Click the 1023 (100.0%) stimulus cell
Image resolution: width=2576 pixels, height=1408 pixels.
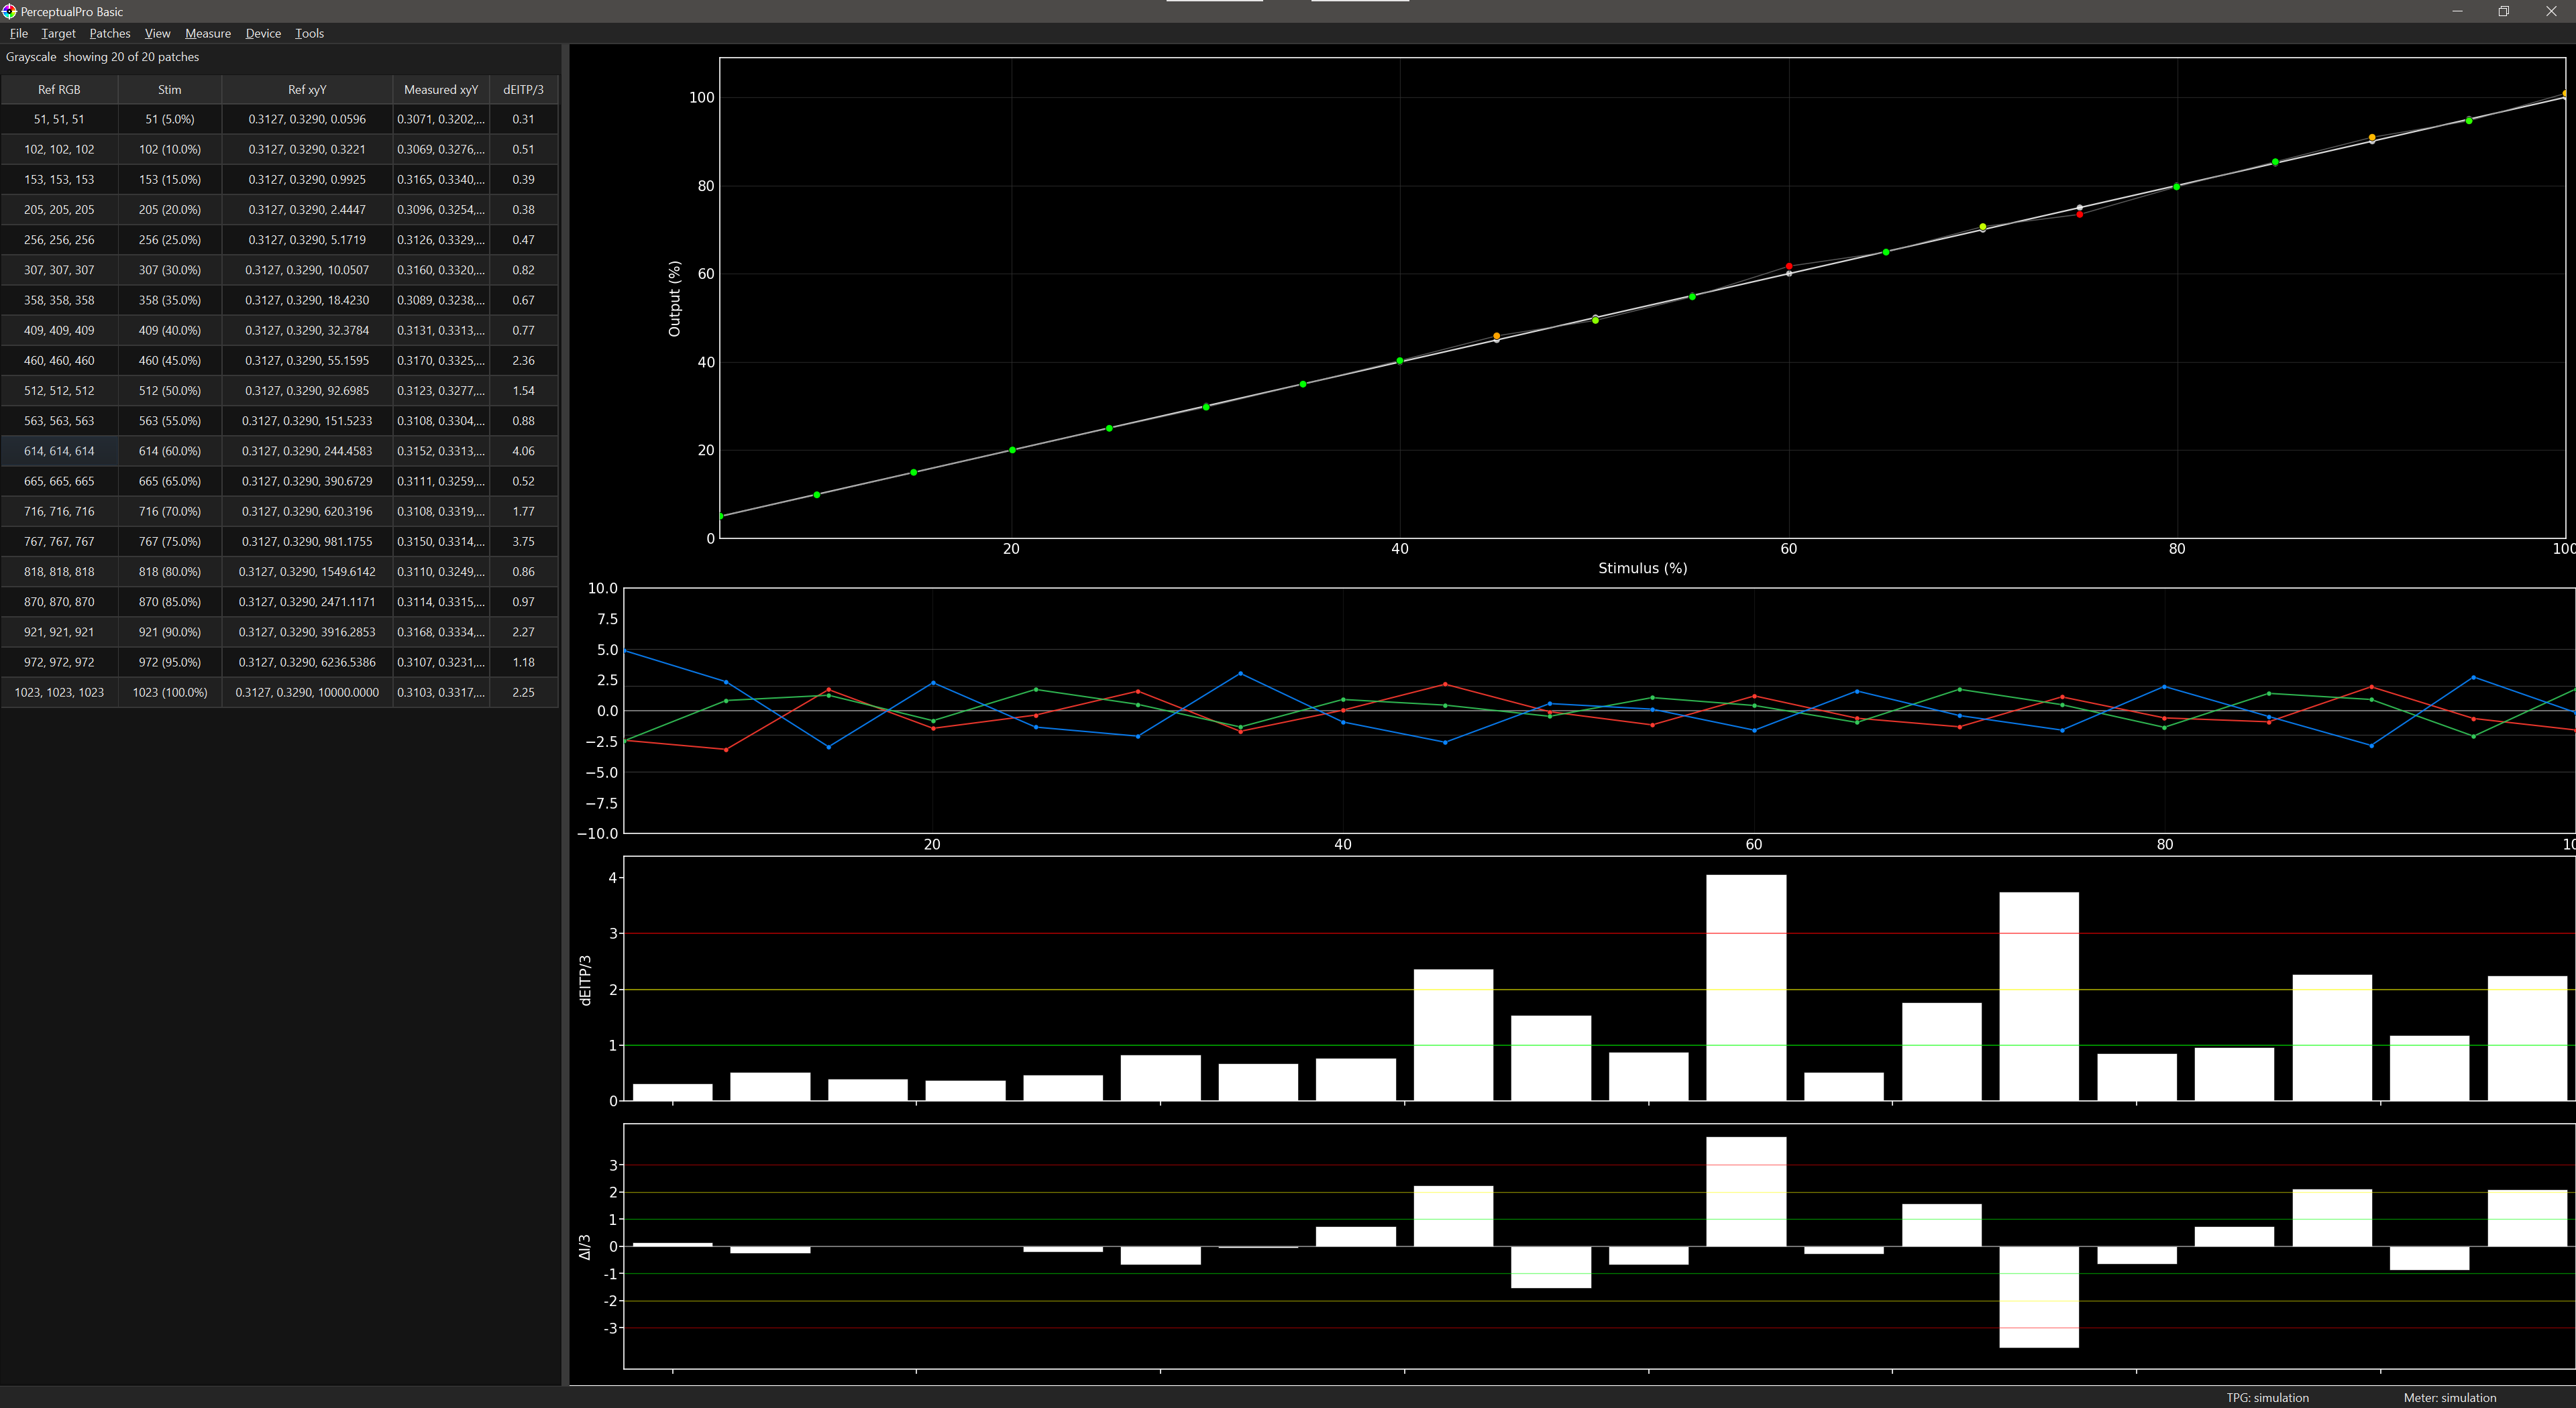[x=170, y=693]
